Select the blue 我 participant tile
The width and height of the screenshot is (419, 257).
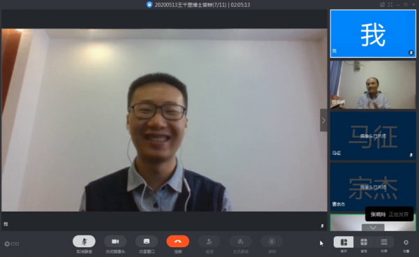tap(373, 34)
